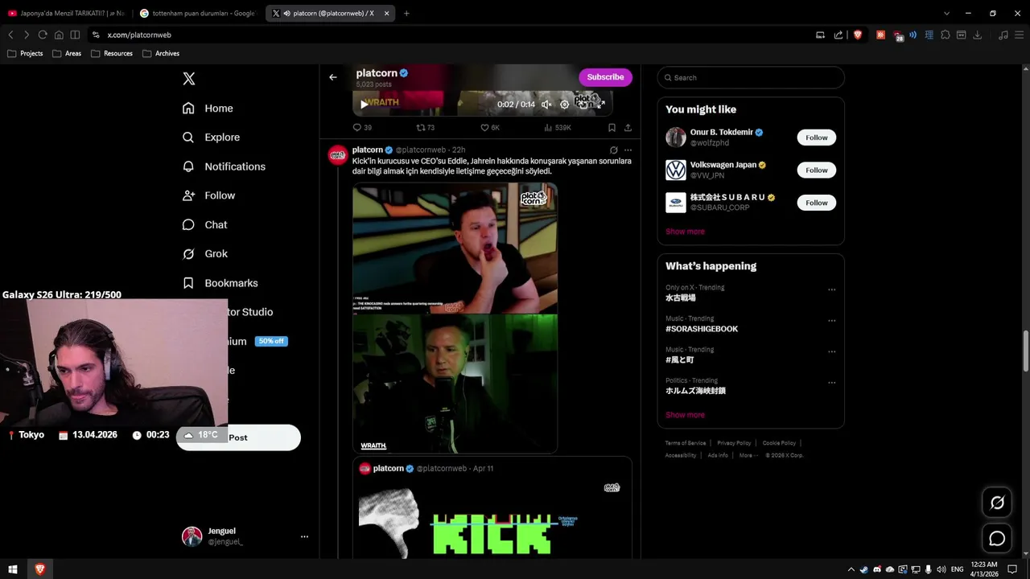Open the browser downloads icon

coord(978,35)
